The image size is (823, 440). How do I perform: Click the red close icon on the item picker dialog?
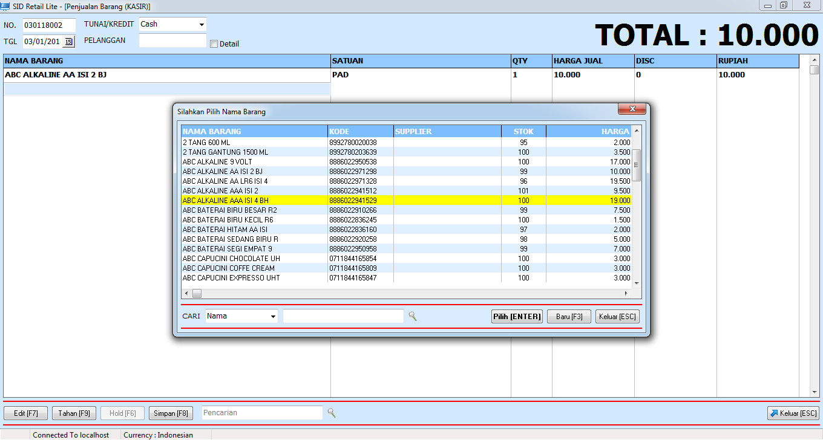pos(633,109)
